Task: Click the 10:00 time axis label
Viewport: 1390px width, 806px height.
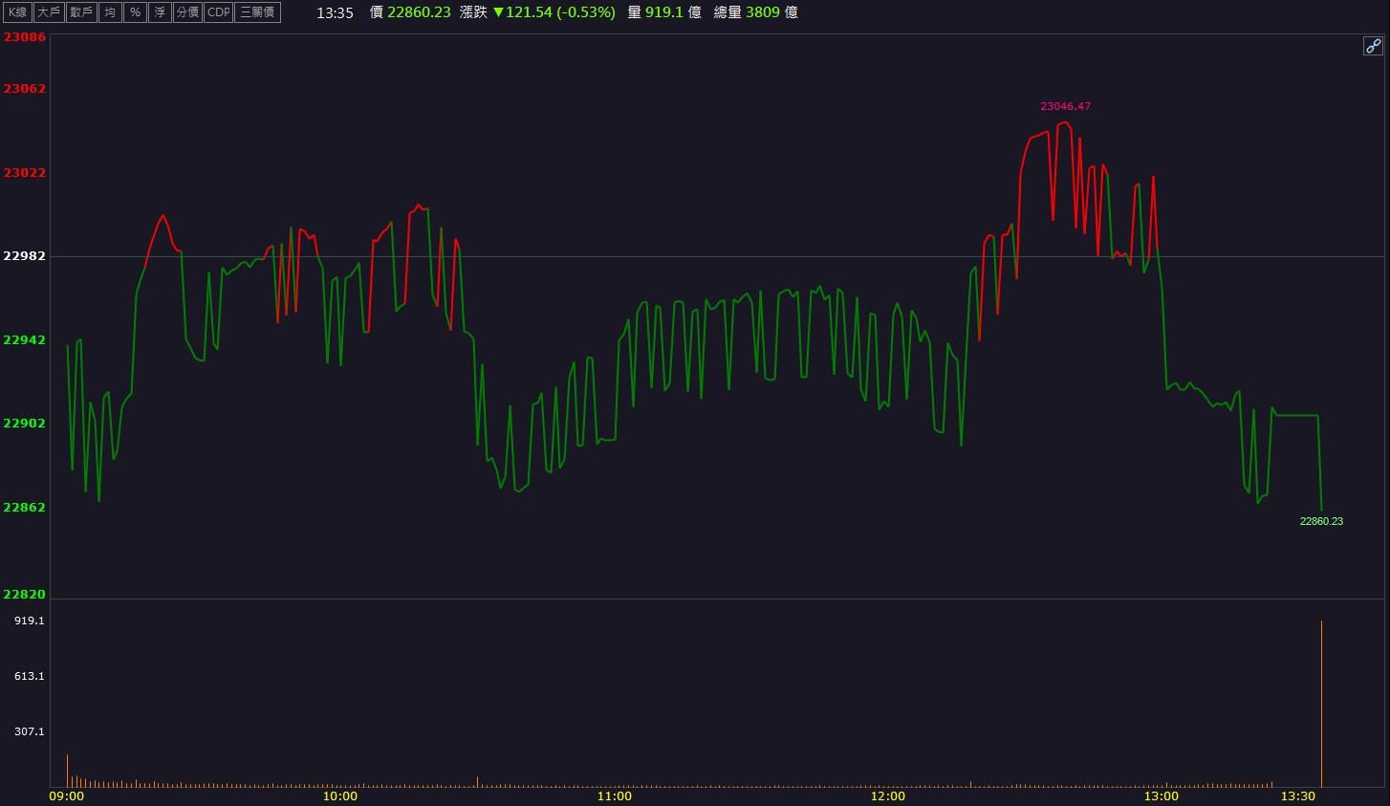Action: [340, 795]
